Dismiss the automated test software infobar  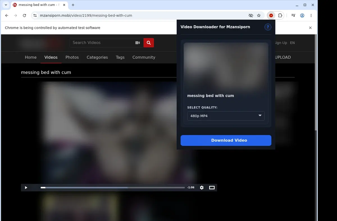click(x=310, y=28)
